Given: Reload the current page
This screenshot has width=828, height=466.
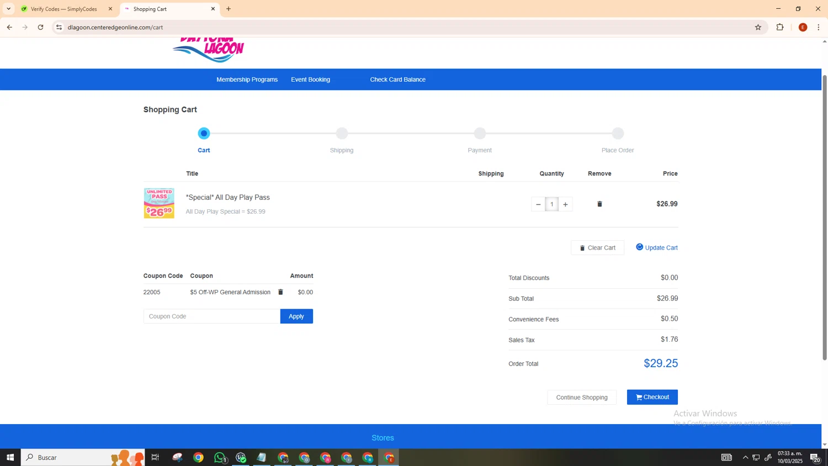Looking at the screenshot, I should coord(40,27).
